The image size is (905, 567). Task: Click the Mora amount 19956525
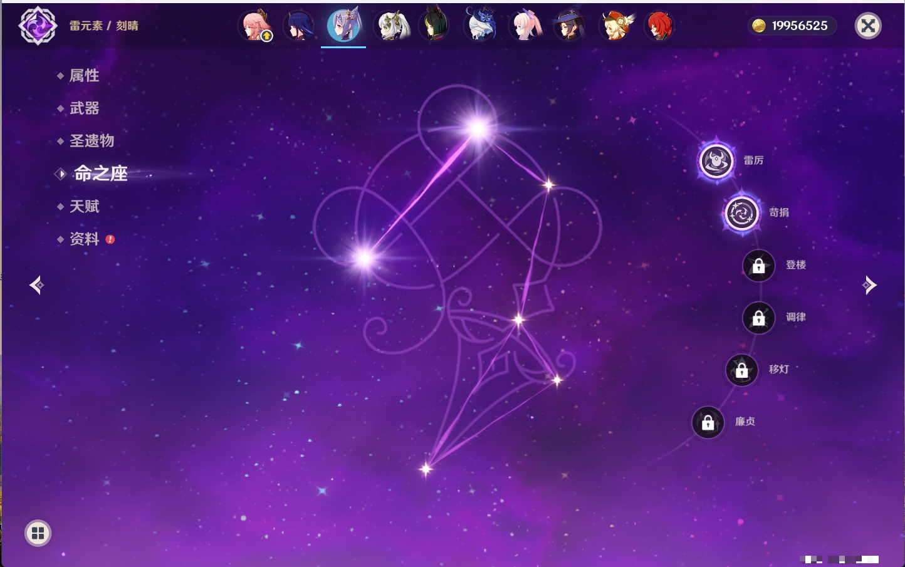(800, 26)
